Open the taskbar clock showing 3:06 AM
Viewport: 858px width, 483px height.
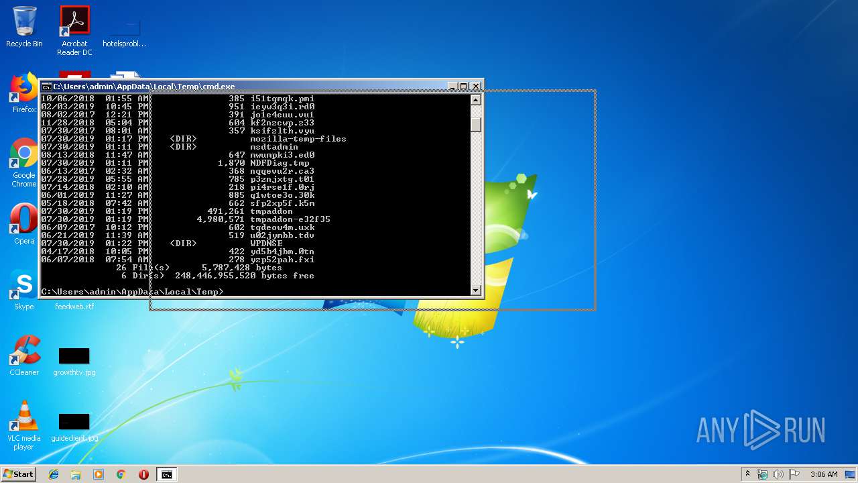(824, 474)
